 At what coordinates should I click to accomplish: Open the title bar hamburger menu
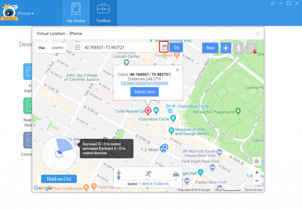click(272, 4)
